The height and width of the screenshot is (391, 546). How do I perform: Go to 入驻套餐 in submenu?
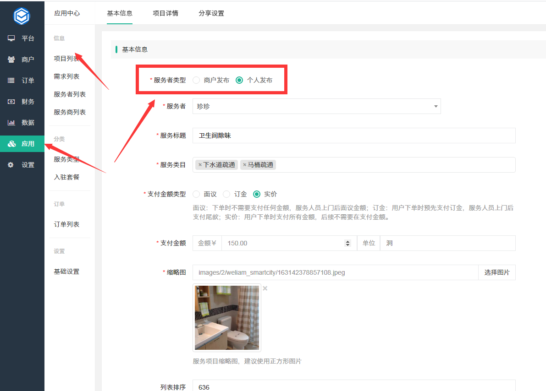click(x=66, y=177)
